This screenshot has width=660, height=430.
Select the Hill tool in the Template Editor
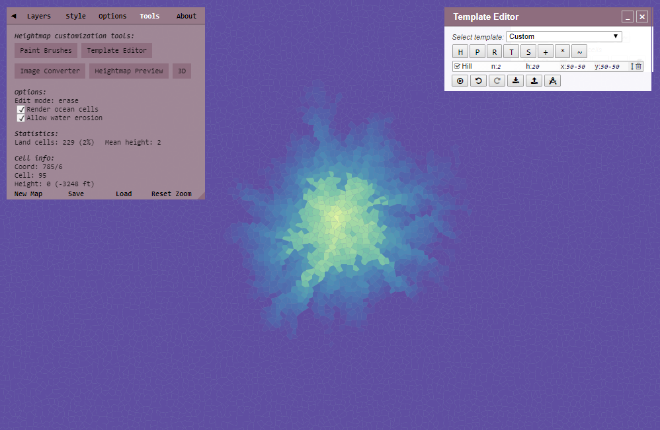460,52
